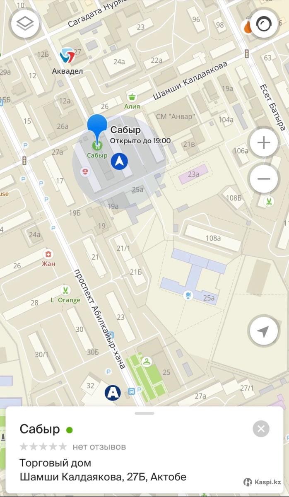Open the map layers button
Screen dimensions: 289x497
point(25,24)
